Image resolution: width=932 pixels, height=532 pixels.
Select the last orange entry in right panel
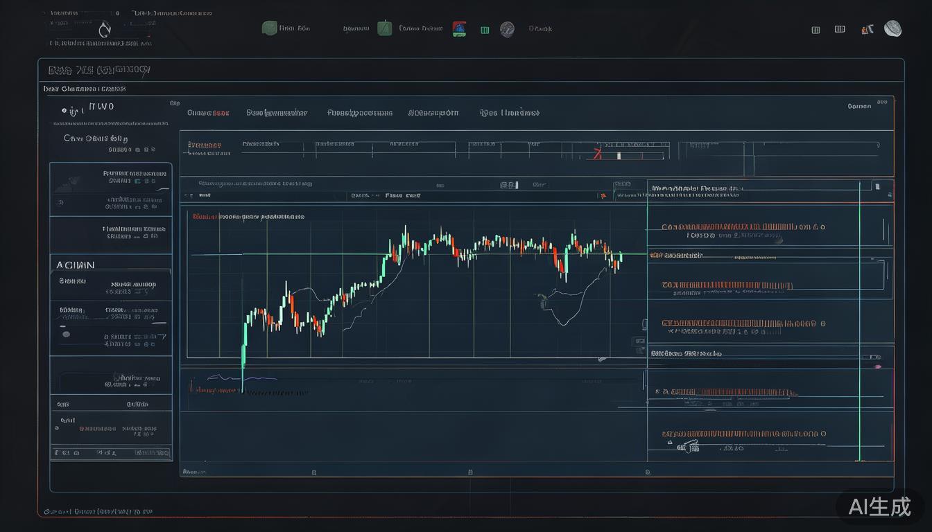[x=742, y=434]
